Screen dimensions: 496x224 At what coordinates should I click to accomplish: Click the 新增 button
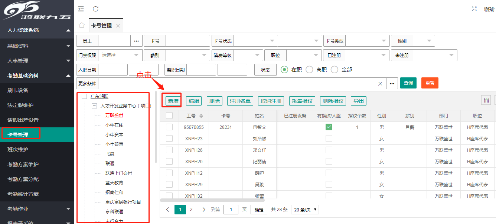[173, 101]
